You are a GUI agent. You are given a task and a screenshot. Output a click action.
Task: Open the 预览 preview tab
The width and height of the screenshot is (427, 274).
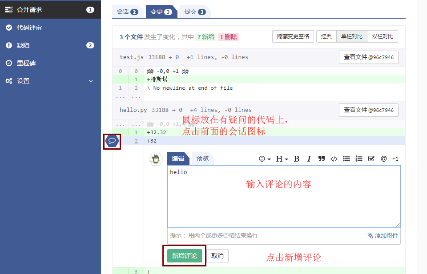point(202,159)
